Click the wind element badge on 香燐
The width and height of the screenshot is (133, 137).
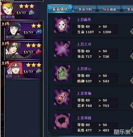(38, 71)
